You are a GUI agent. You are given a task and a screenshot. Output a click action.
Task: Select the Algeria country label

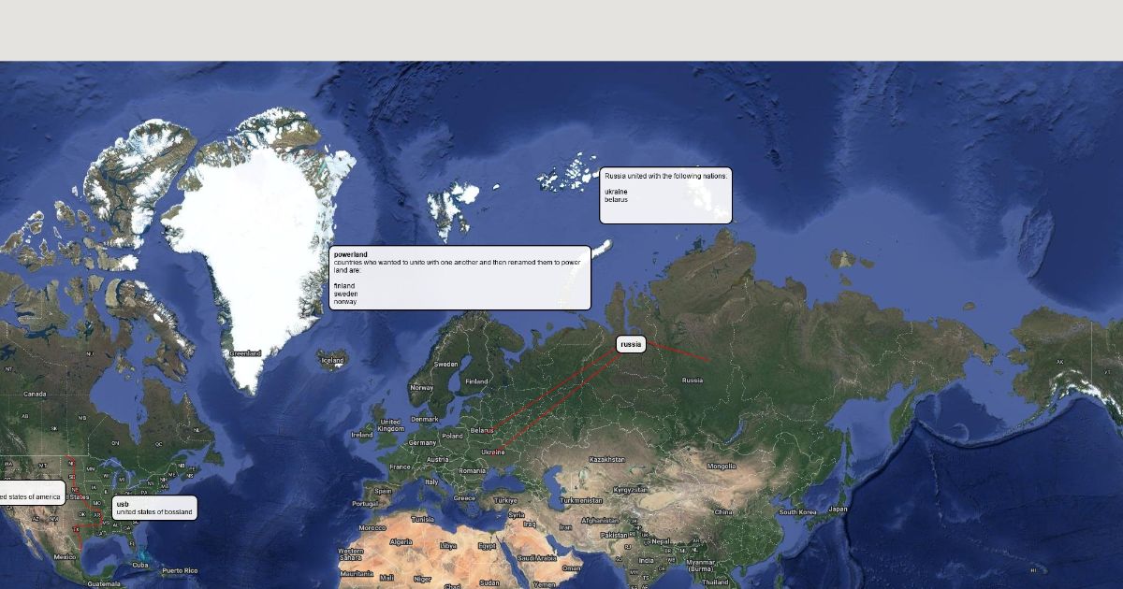click(x=401, y=542)
